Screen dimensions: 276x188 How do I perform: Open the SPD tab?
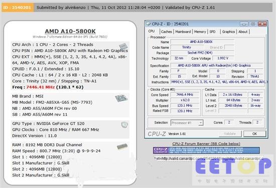(x=212, y=32)
